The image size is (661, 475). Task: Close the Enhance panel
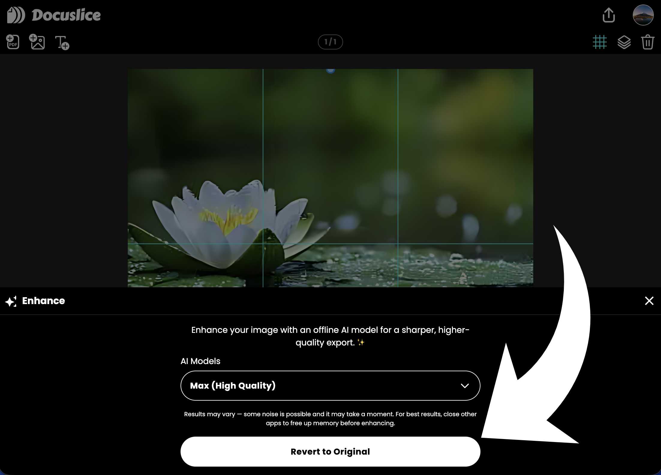pos(649,301)
